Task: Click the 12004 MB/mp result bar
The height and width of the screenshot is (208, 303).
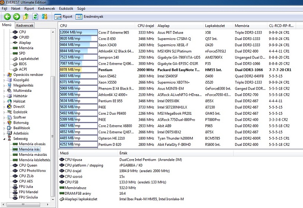Action: click(78, 32)
